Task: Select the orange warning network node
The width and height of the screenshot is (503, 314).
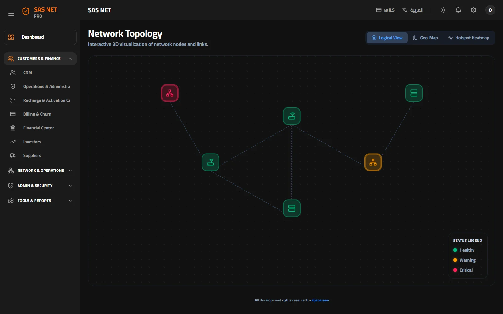Action: [373, 162]
